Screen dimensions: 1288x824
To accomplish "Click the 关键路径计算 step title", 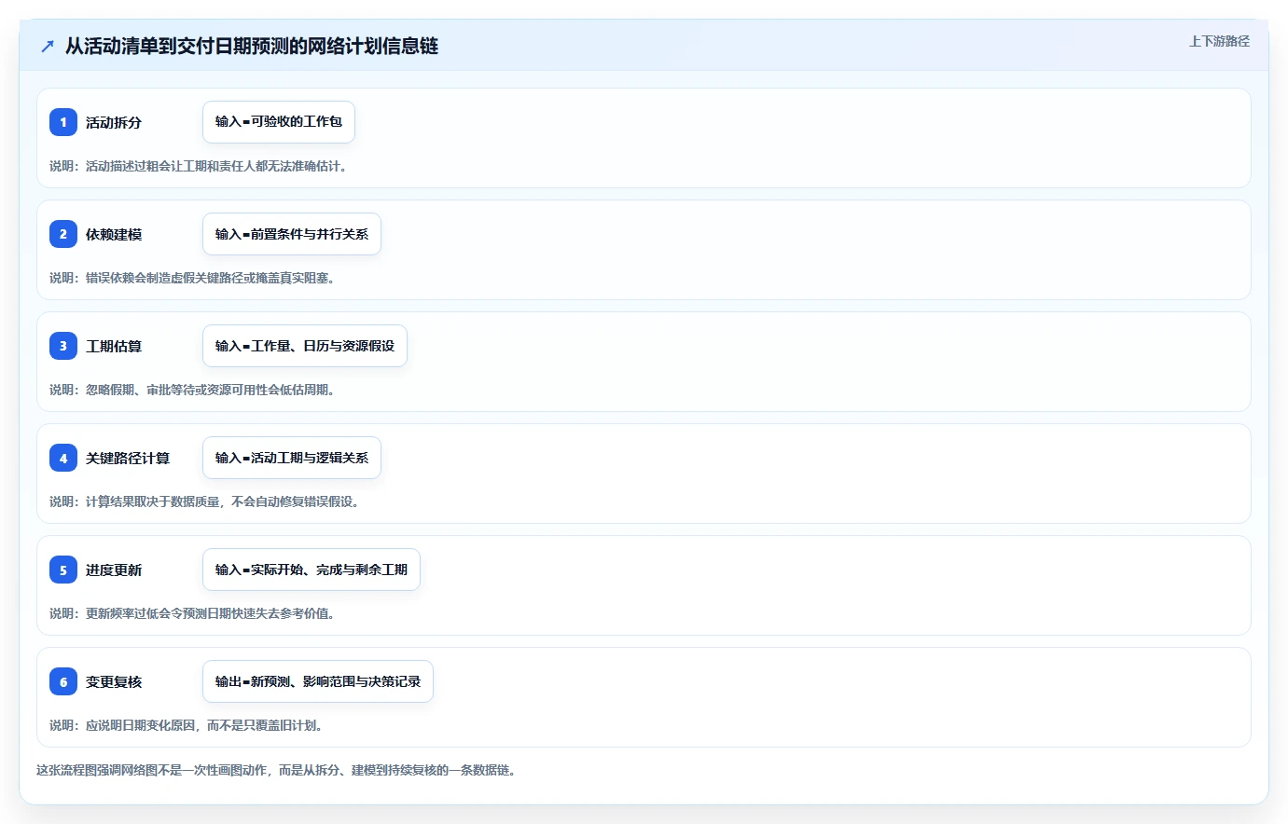I will (128, 458).
